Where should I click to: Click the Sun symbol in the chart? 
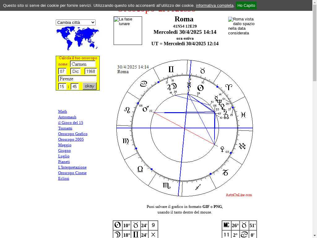[x=200, y=88]
